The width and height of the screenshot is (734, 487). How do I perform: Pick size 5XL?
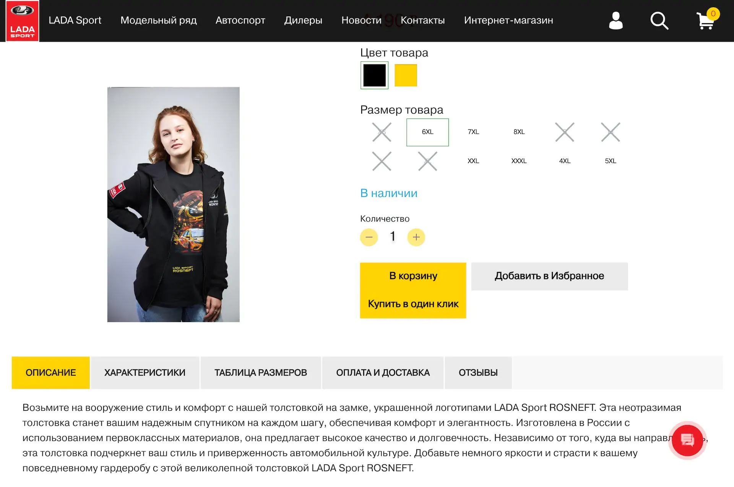point(611,161)
